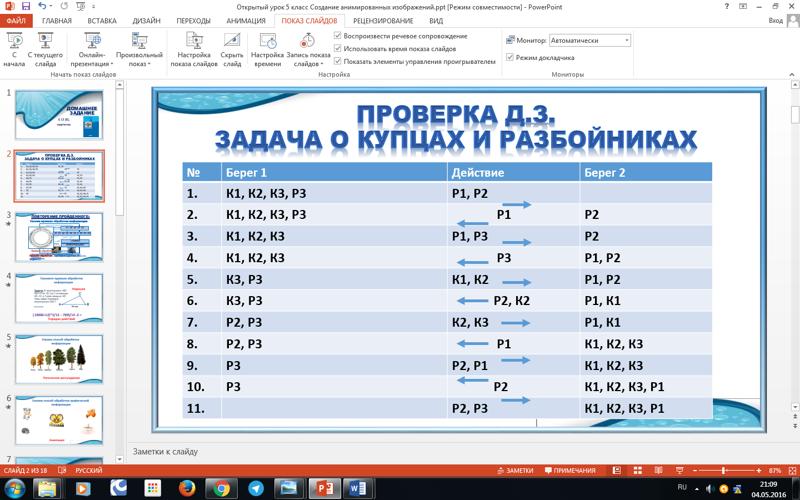Click the zoom slider handle
This screenshot has height=500, width=800.
(x=724, y=471)
